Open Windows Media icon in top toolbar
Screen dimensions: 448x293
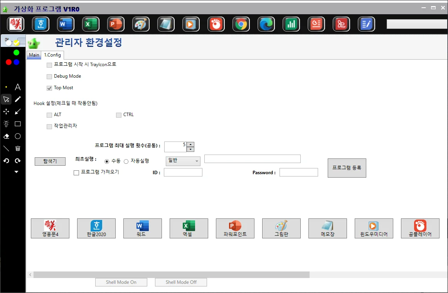[191, 24]
